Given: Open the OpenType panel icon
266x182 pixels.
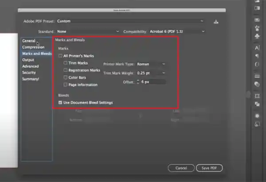Looking at the screenshot, I should coord(257,64).
